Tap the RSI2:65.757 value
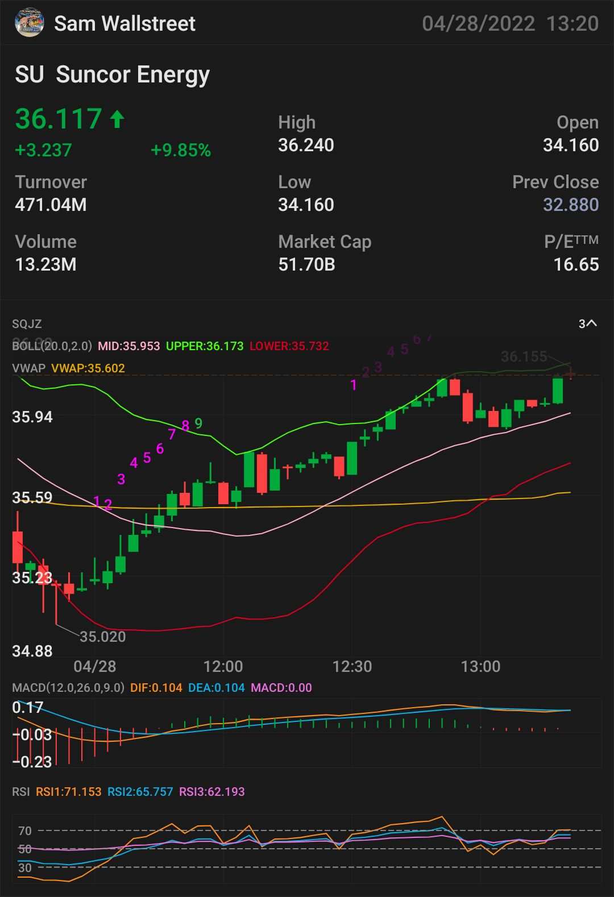Screen dimensions: 614x897 pos(140,791)
